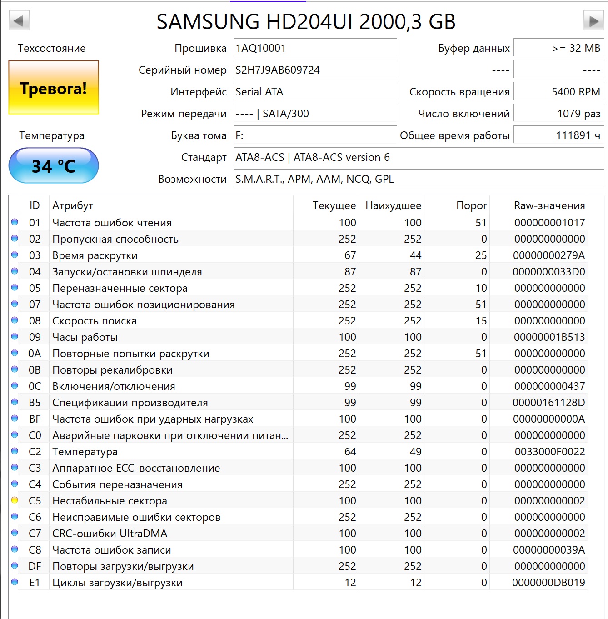Click status dot for События переназначения
608x619 pixels.
pyautogui.click(x=15, y=484)
